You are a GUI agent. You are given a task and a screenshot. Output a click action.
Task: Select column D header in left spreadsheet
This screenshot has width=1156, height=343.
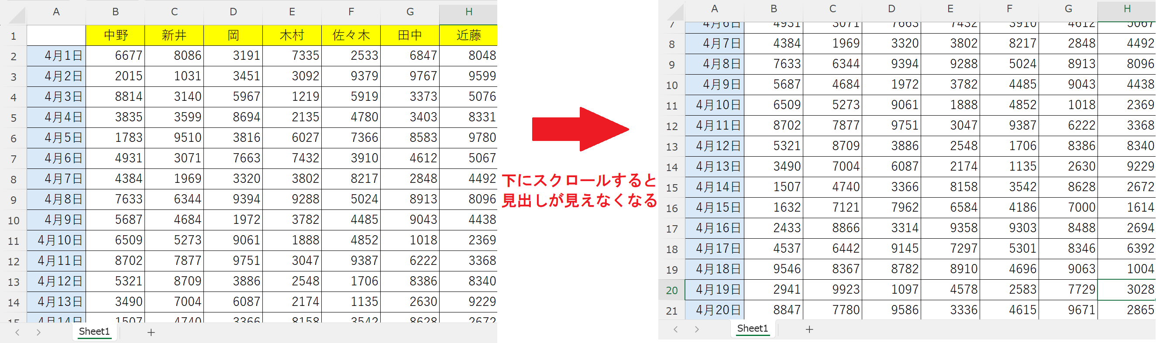click(234, 12)
